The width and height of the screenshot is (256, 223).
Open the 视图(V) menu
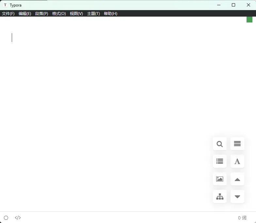pyautogui.click(x=76, y=14)
